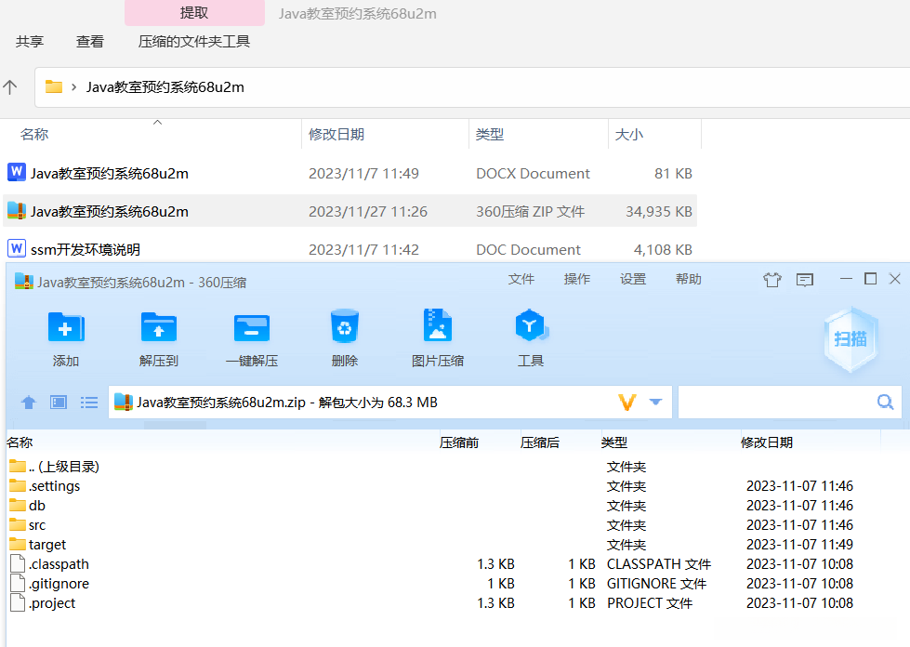This screenshot has width=910, height=647.
Task: Open the 文件 menu in 360压缩
Action: point(521,279)
